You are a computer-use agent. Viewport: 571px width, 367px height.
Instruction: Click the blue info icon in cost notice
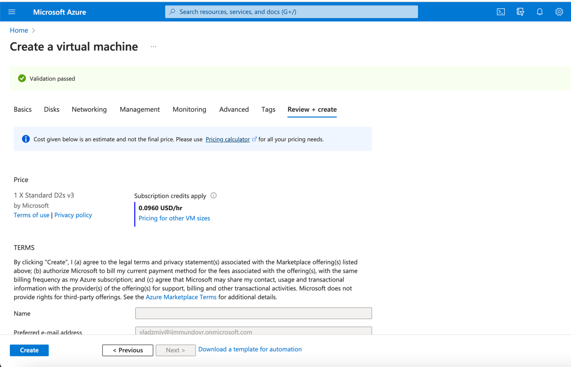click(25, 139)
